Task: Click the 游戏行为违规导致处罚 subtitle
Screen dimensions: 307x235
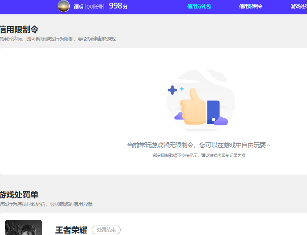Action: tap(46, 204)
